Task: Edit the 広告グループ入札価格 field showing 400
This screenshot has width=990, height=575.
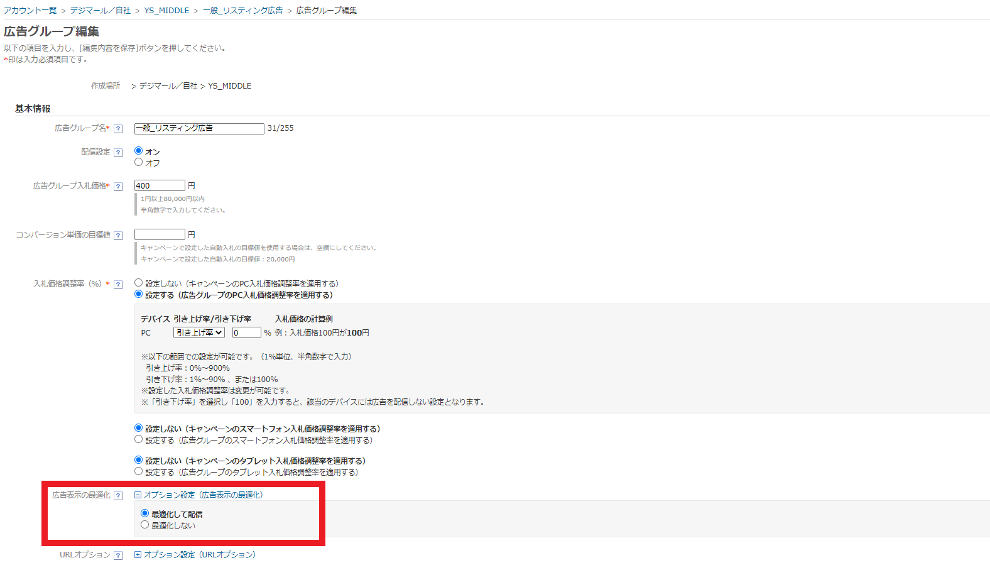Action: [160, 185]
